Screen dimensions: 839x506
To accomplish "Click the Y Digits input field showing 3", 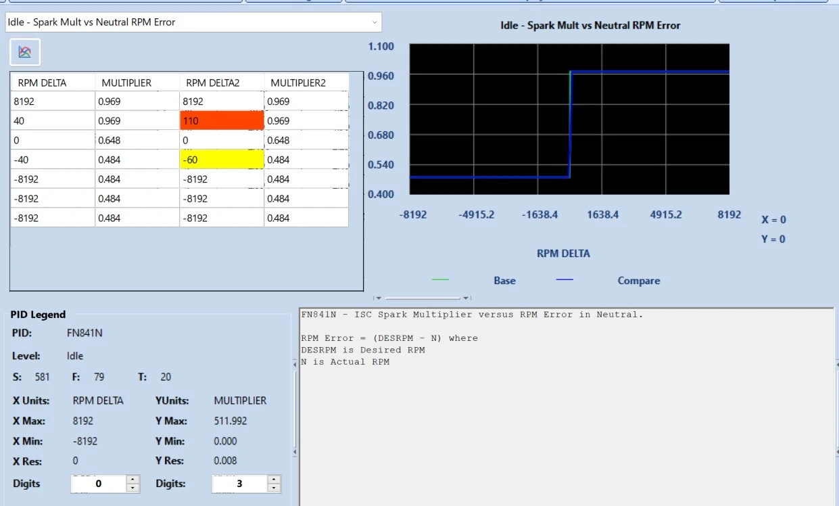I will coord(239,484).
